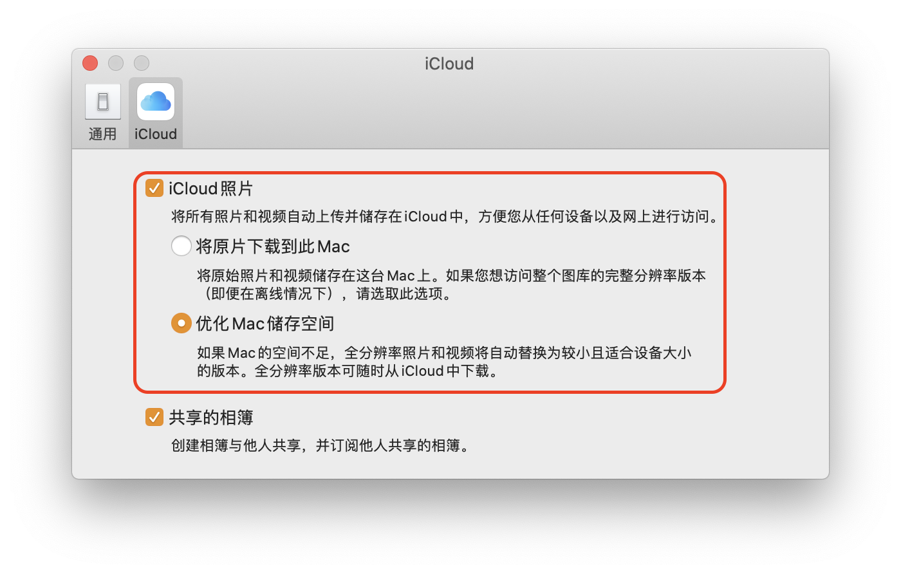Click the 将原片下载到此Mac option label
This screenshot has width=901, height=574.
click(273, 246)
